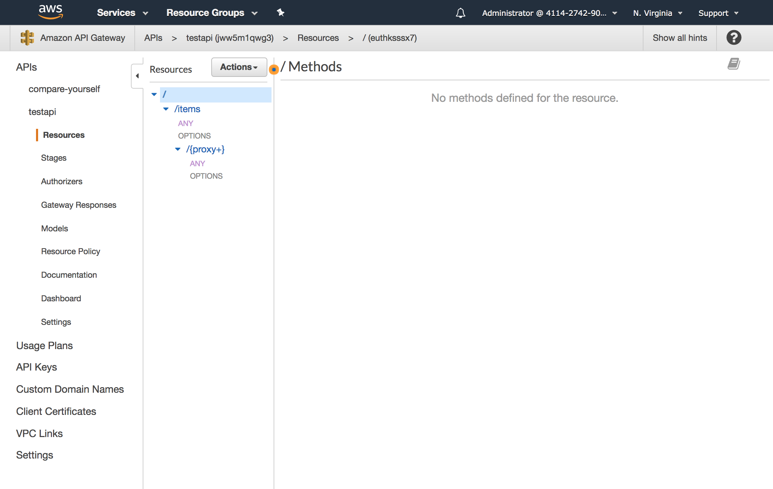773x489 pixels.
Task: Click the pin shortcut icon in navbar
Action: click(x=281, y=13)
